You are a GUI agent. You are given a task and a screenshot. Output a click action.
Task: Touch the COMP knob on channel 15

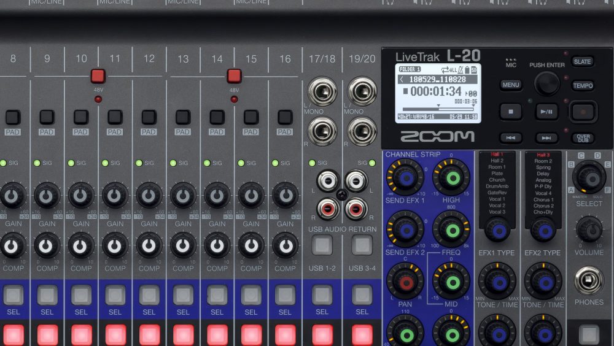251,245
